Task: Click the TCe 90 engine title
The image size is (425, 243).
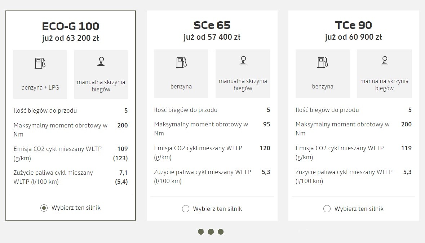Action: coord(353,25)
